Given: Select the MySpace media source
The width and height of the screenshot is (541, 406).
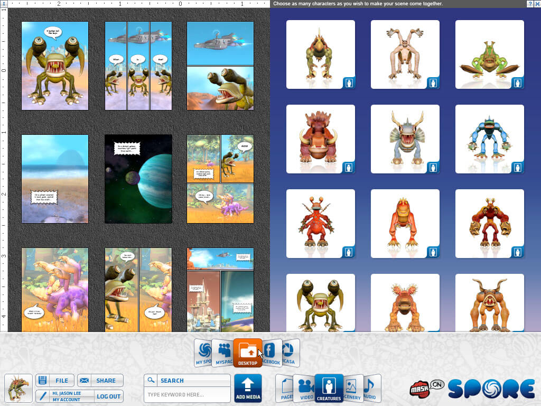Looking at the screenshot, I should [222, 353].
